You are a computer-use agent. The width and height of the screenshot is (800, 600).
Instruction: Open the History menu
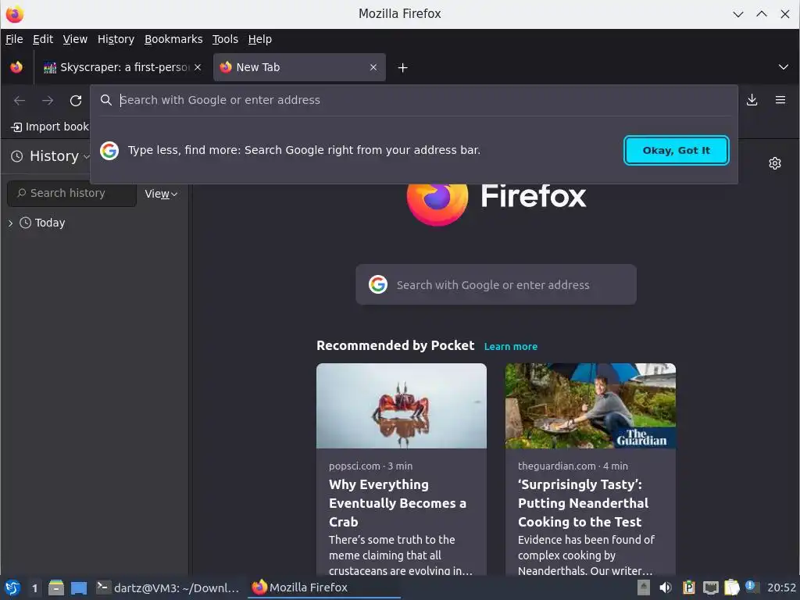[116, 39]
